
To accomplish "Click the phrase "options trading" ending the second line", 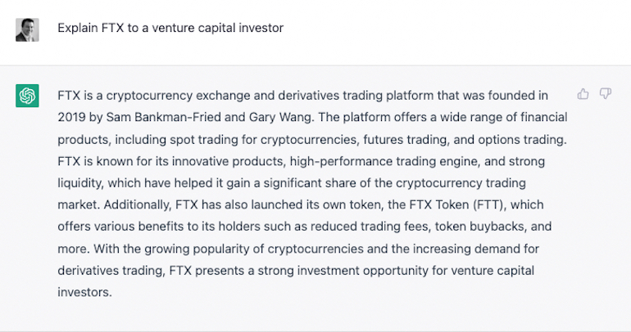I will pos(518,138).
